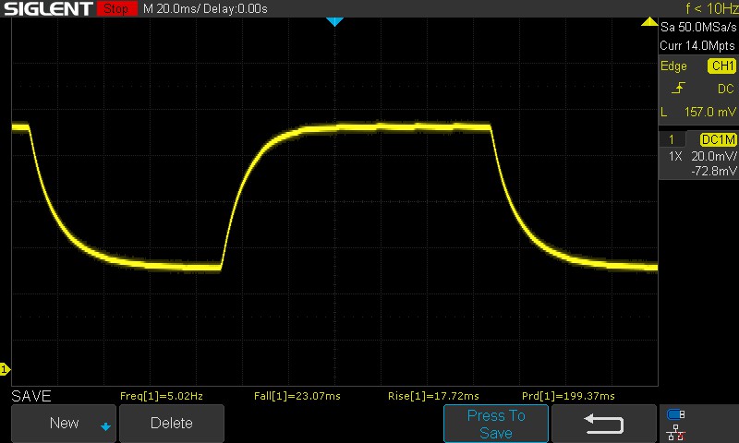The height and width of the screenshot is (443, 739).
Task: Open the New dropdown arrow
Action: click(x=105, y=426)
